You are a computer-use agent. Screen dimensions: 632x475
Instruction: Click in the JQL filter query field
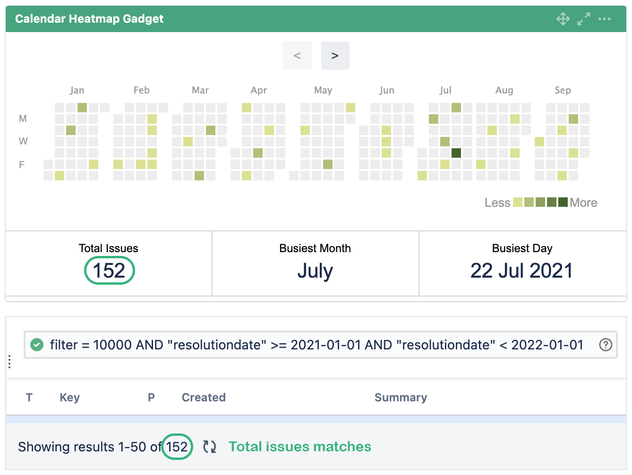(316, 345)
